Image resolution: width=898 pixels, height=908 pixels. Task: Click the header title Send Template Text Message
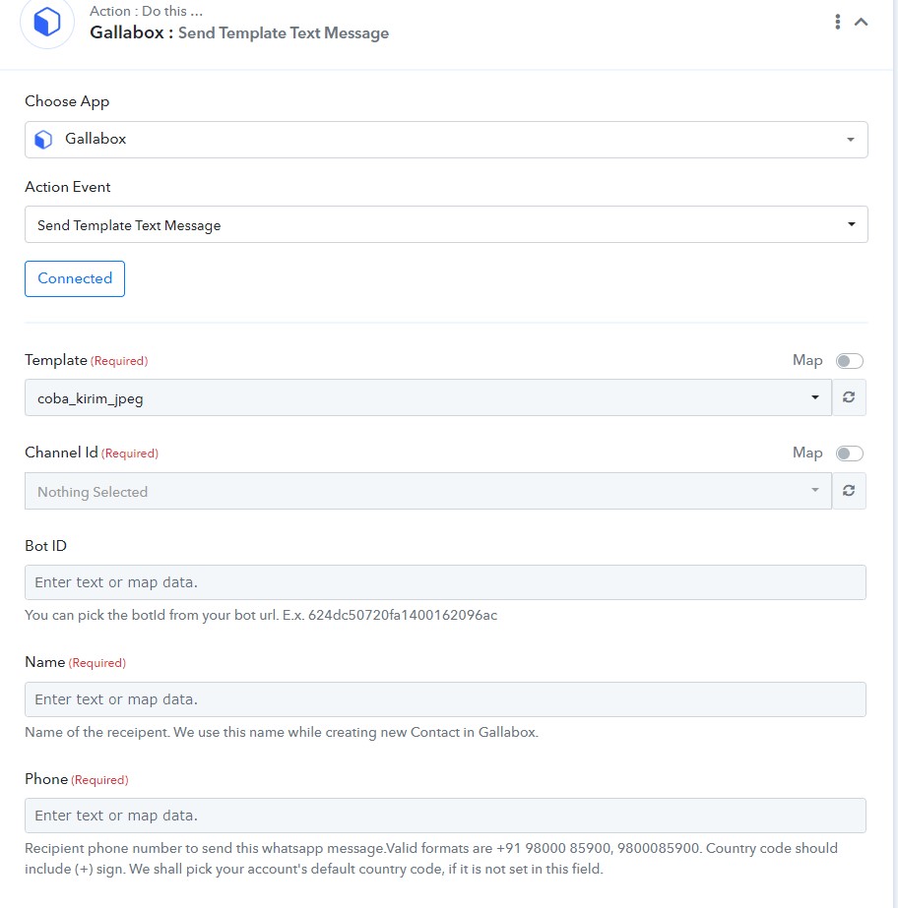[x=283, y=33]
